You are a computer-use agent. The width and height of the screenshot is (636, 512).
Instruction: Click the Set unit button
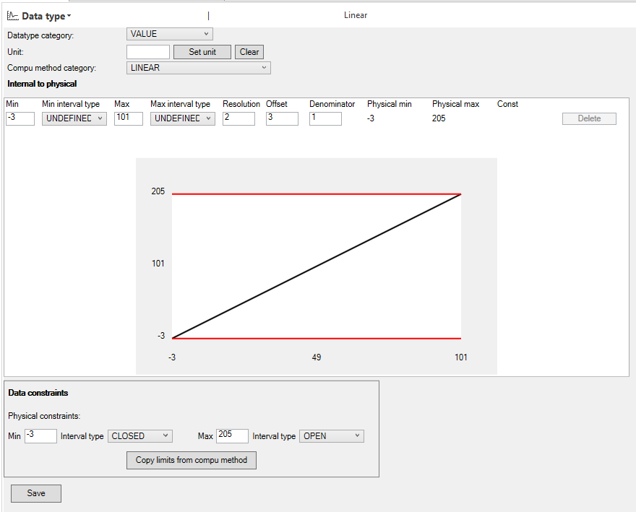point(202,51)
